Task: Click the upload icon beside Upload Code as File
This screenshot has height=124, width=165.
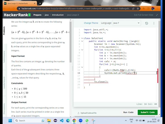Action: coord(78,113)
